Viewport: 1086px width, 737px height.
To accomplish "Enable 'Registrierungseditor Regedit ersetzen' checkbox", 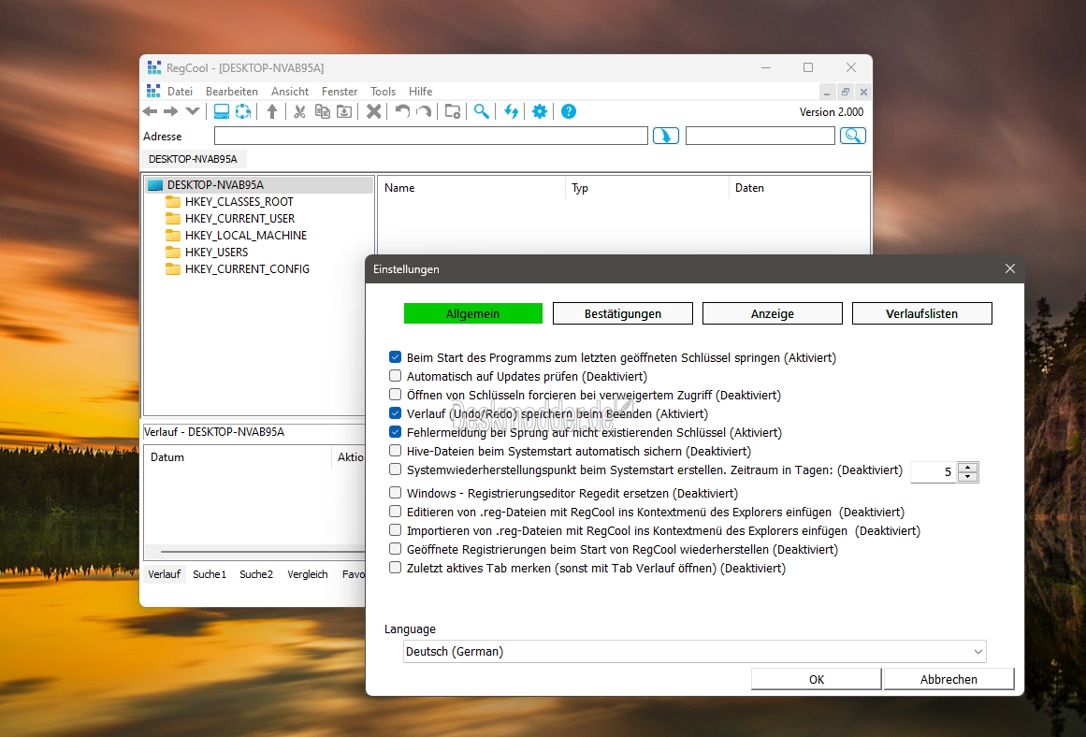I will tap(395, 493).
